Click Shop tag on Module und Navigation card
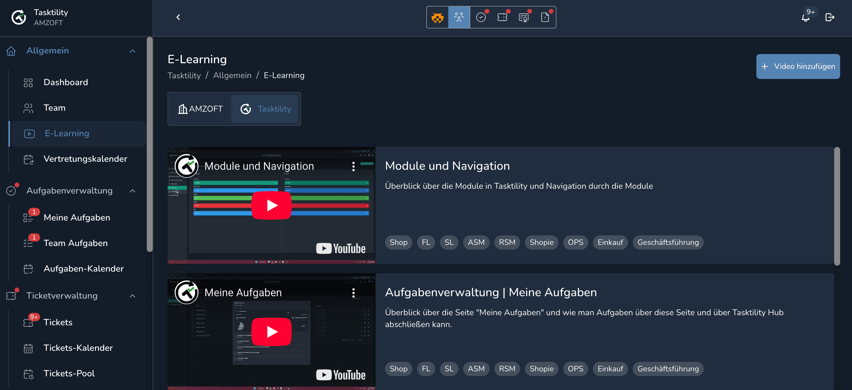This screenshot has width=852, height=390. pyautogui.click(x=398, y=242)
